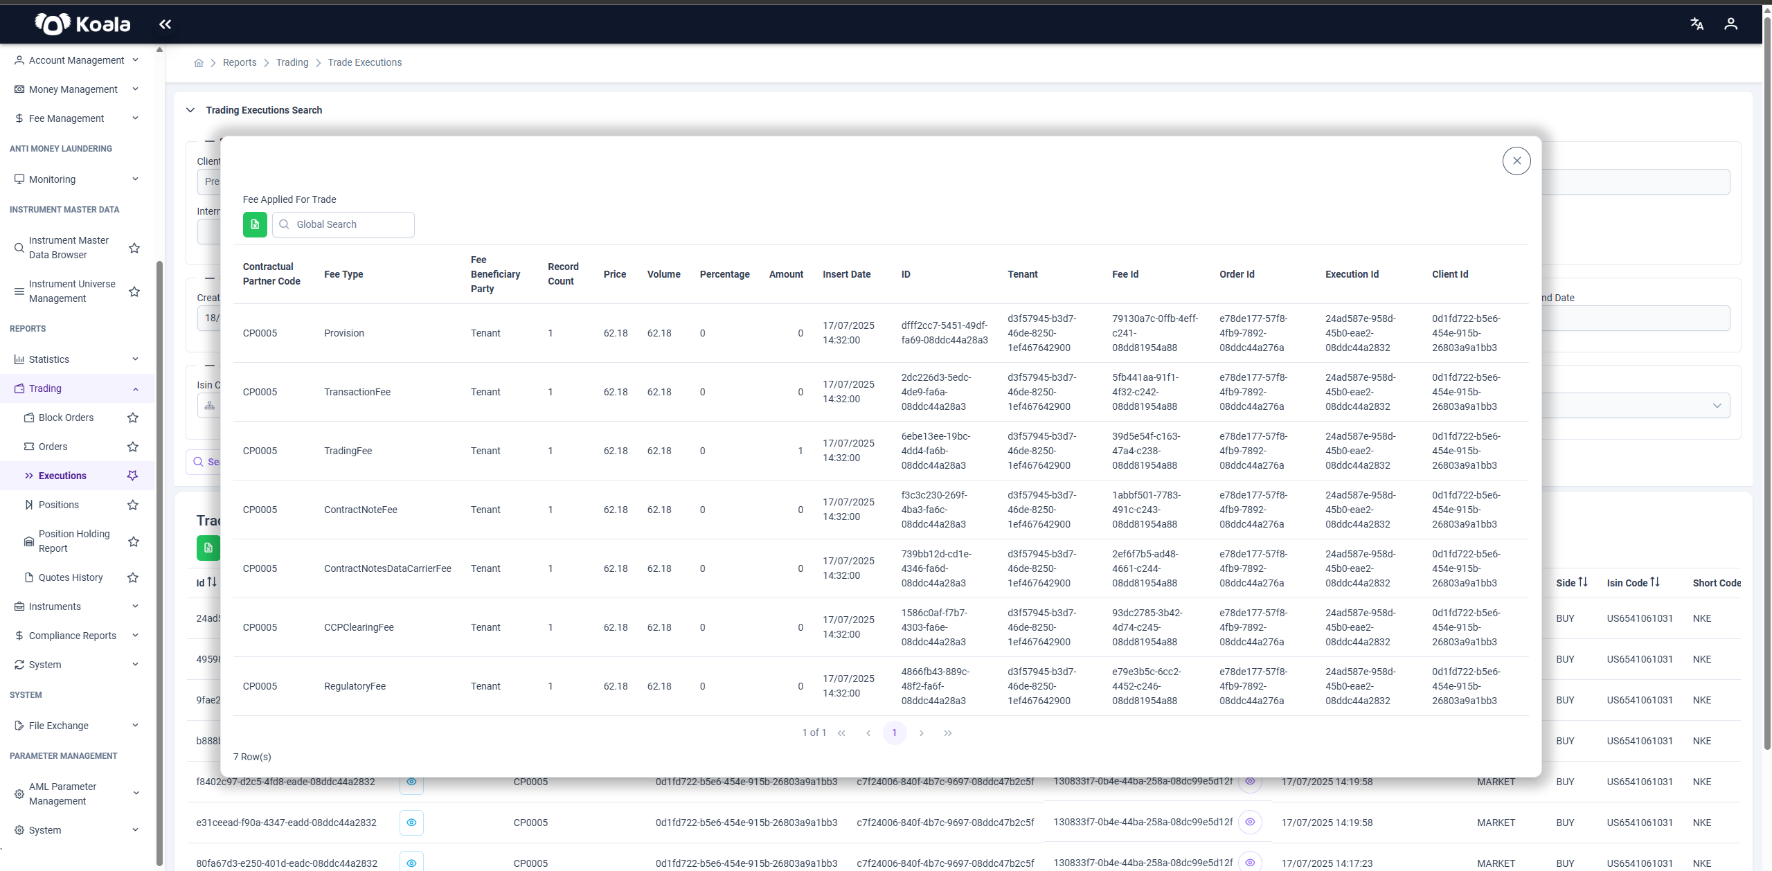Image resolution: width=1772 pixels, height=871 pixels.
Task: Favorite Block Orders with star icon
Action: (133, 417)
